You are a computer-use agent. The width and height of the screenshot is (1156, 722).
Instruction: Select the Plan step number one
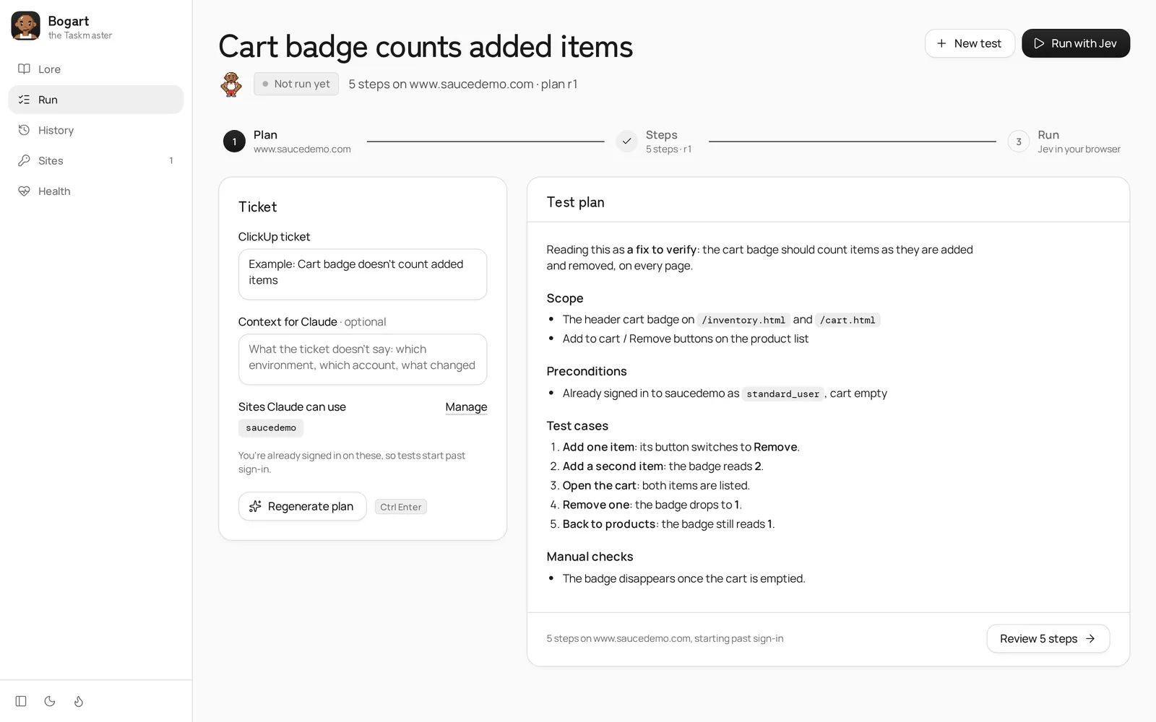tap(234, 142)
